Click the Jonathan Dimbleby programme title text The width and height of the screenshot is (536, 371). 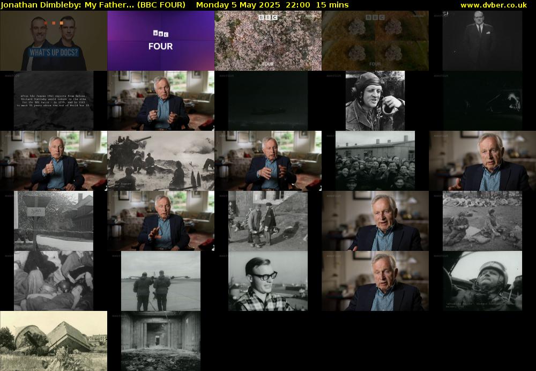(x=93, y=5)
